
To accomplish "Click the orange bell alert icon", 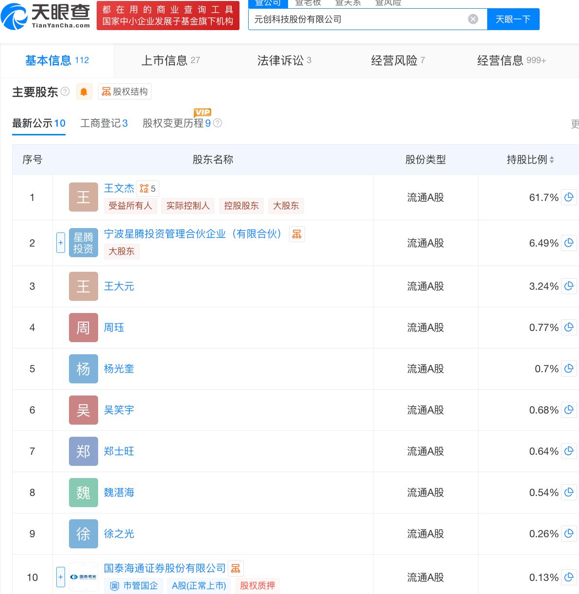I will pyautogui.click(x=84, y=92).
